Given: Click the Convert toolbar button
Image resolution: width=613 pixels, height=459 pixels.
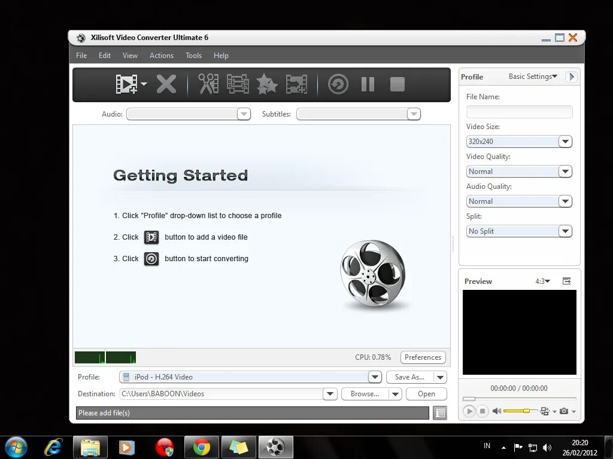Looking at the screenshot, I should [x=338, y=84].
